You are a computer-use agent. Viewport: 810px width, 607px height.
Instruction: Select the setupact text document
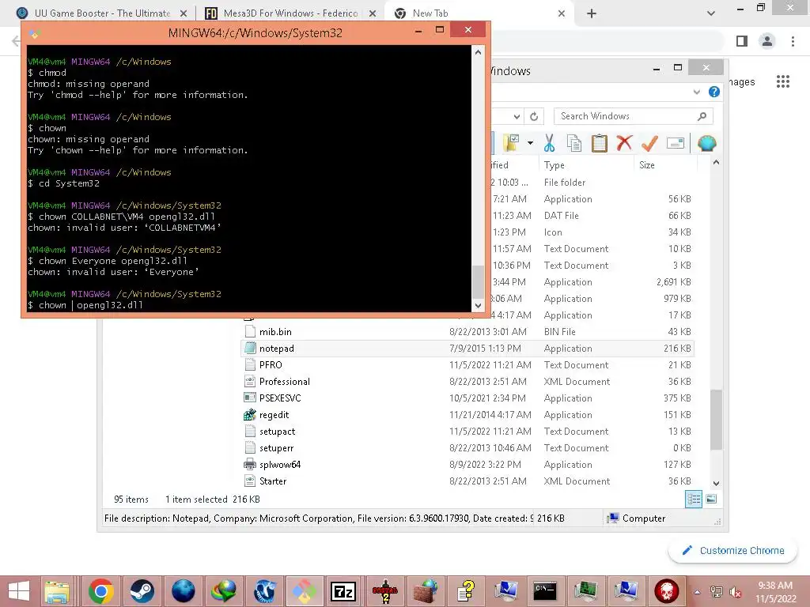pyautogui.click(x=277, y=432)
